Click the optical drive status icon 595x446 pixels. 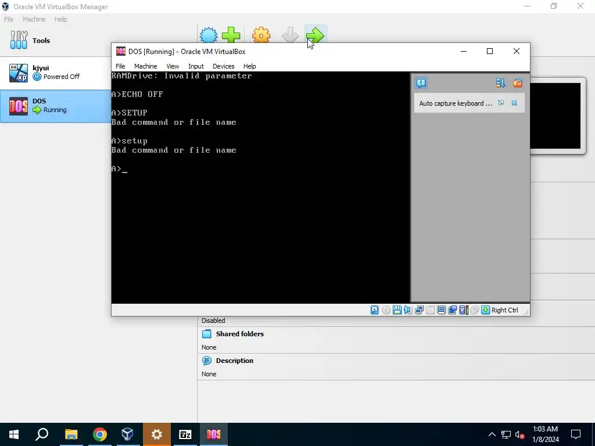[x=386, y=310]
